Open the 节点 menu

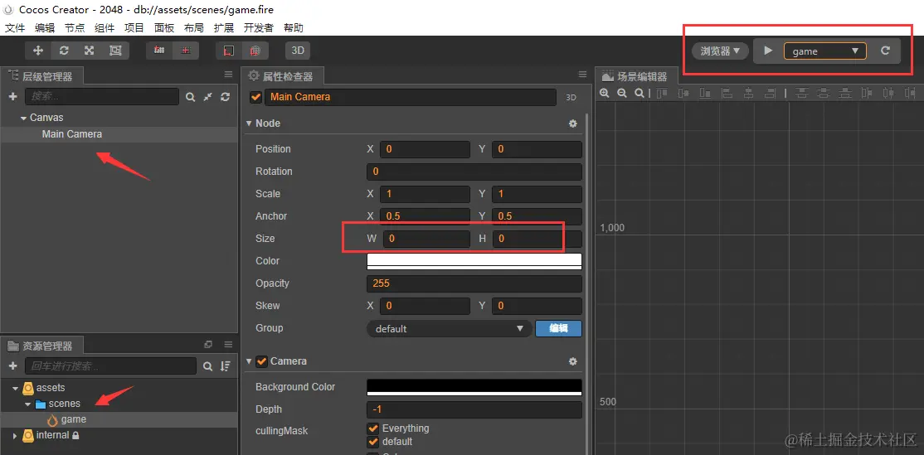coord(75,27)
